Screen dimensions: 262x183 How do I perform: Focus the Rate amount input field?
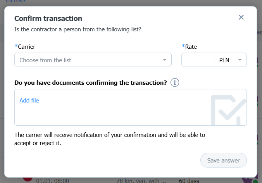tap(198, 60)
